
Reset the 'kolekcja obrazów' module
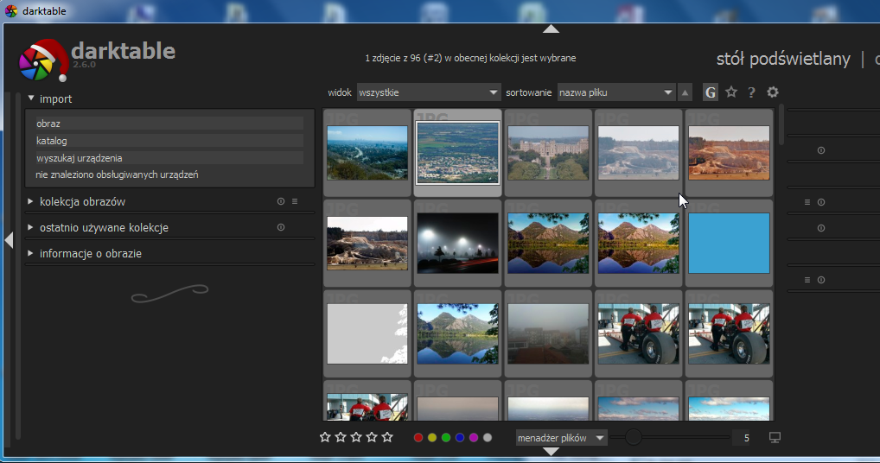pos(281,202)
